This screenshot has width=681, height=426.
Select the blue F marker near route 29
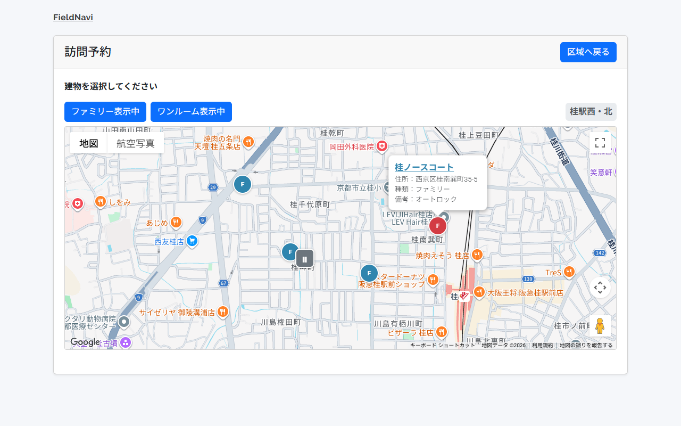click(243, 184)
